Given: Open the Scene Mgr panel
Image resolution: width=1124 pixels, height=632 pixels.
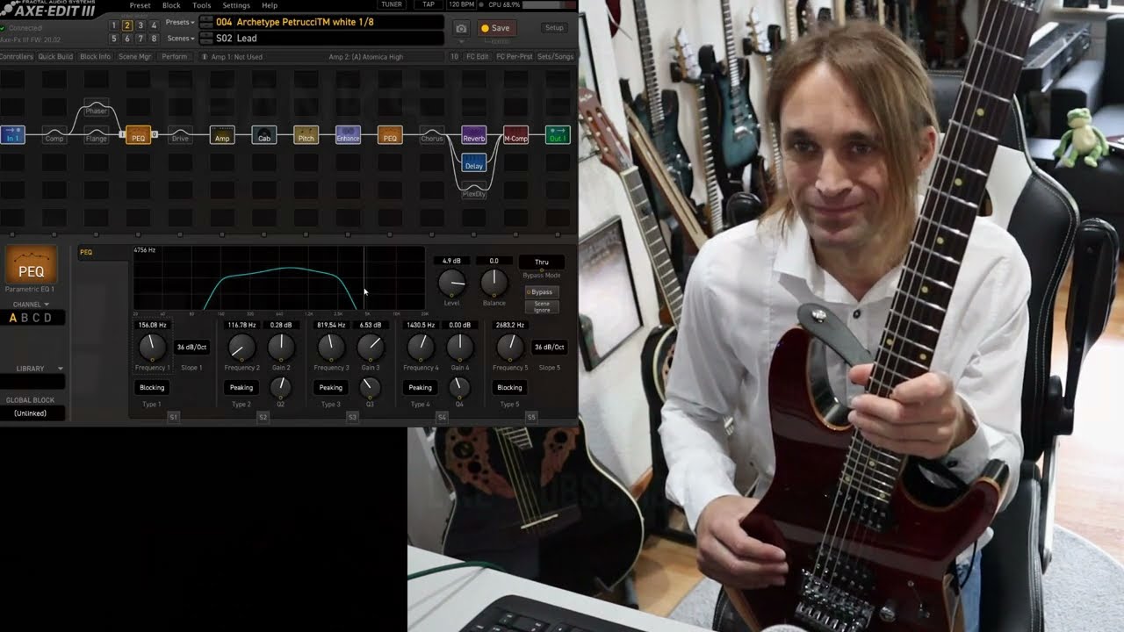Looking at the screenshot, I should [135, 57].
